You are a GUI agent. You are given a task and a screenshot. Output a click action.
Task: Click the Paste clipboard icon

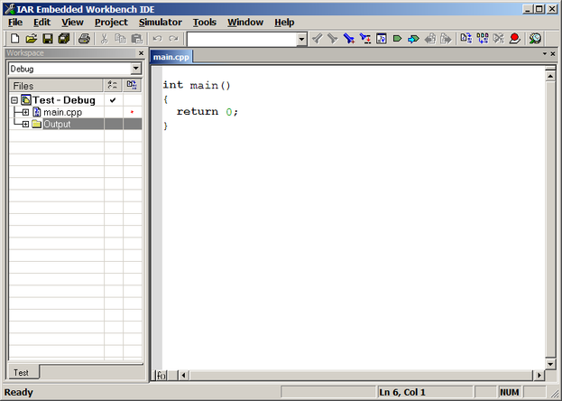coord(137,39)
